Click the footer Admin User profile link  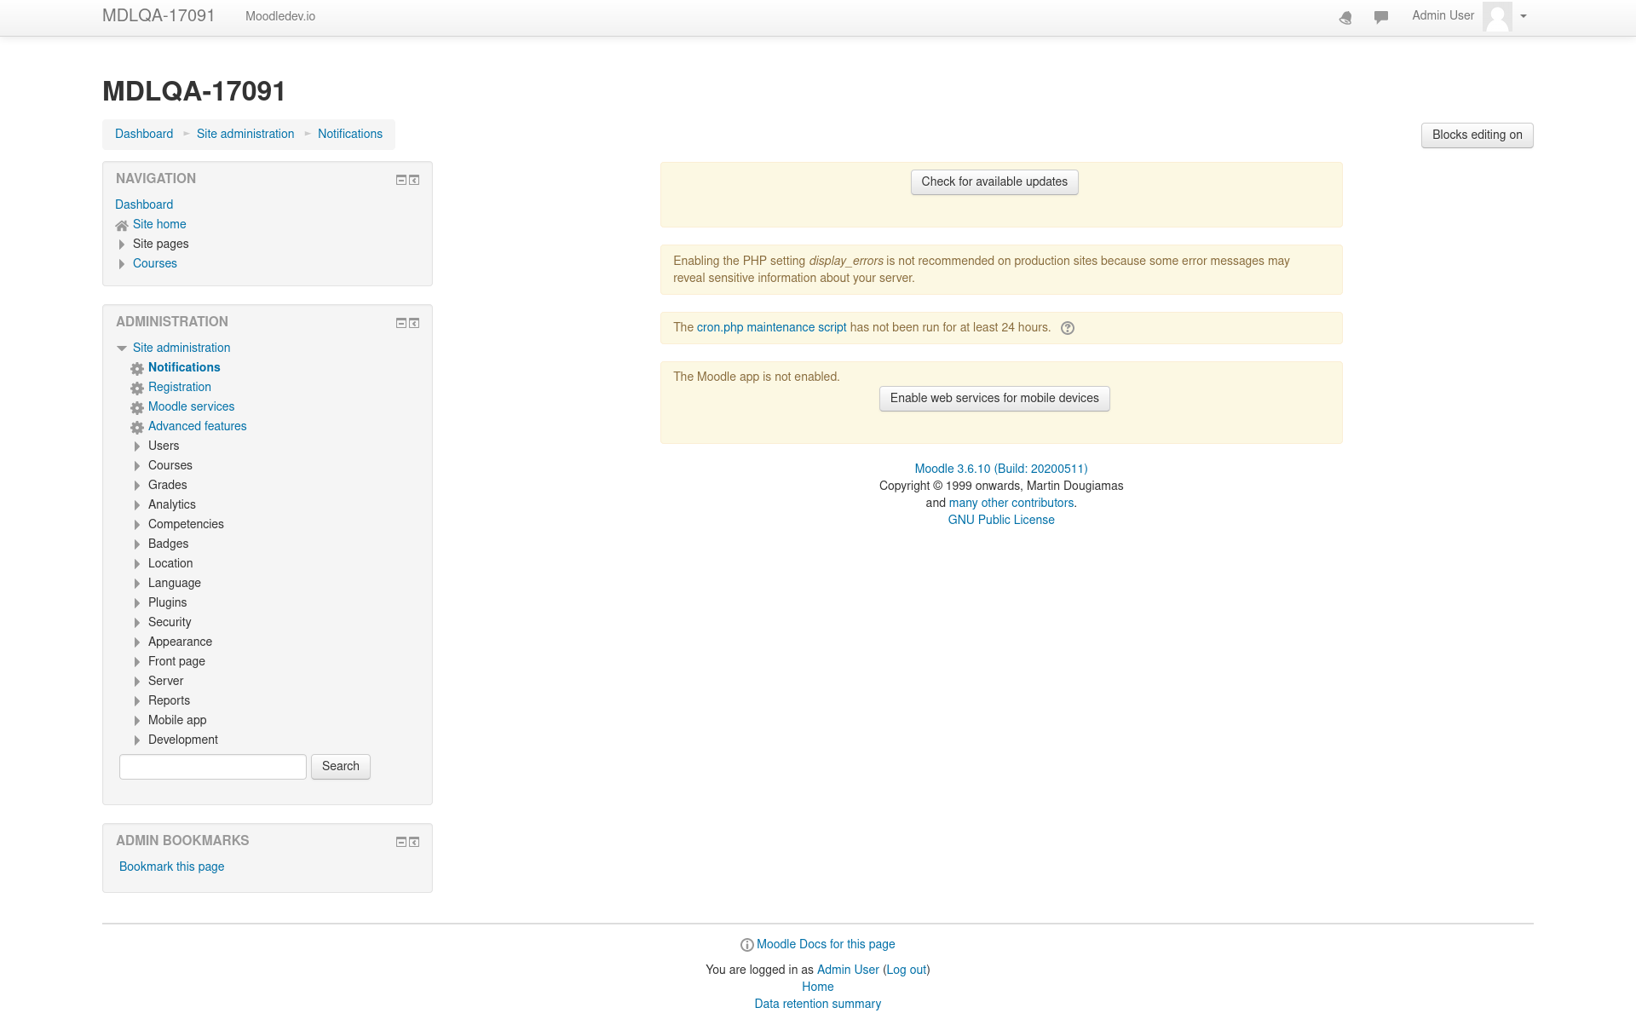pyautogui.click(x=848, y=970)
